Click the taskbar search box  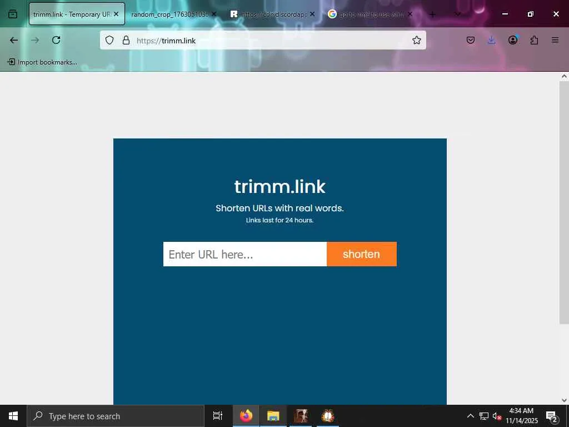click(x=116, y=416)
